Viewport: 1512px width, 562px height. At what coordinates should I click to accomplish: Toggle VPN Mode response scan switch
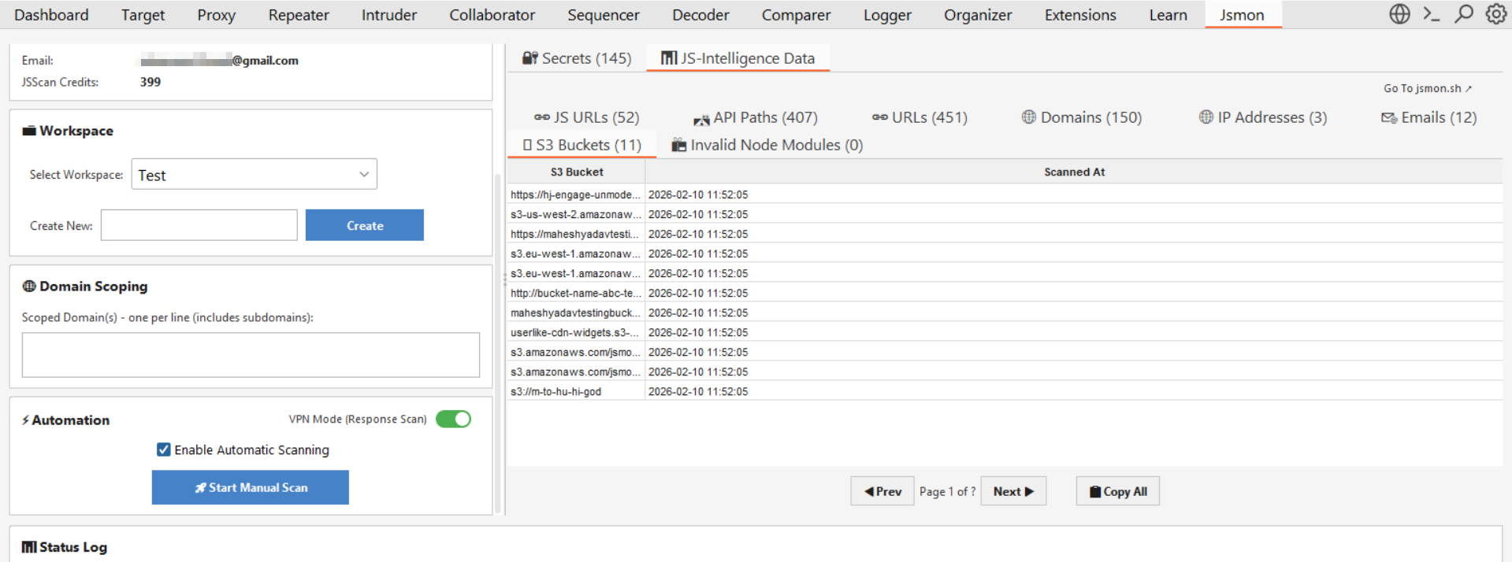[454, 419]
